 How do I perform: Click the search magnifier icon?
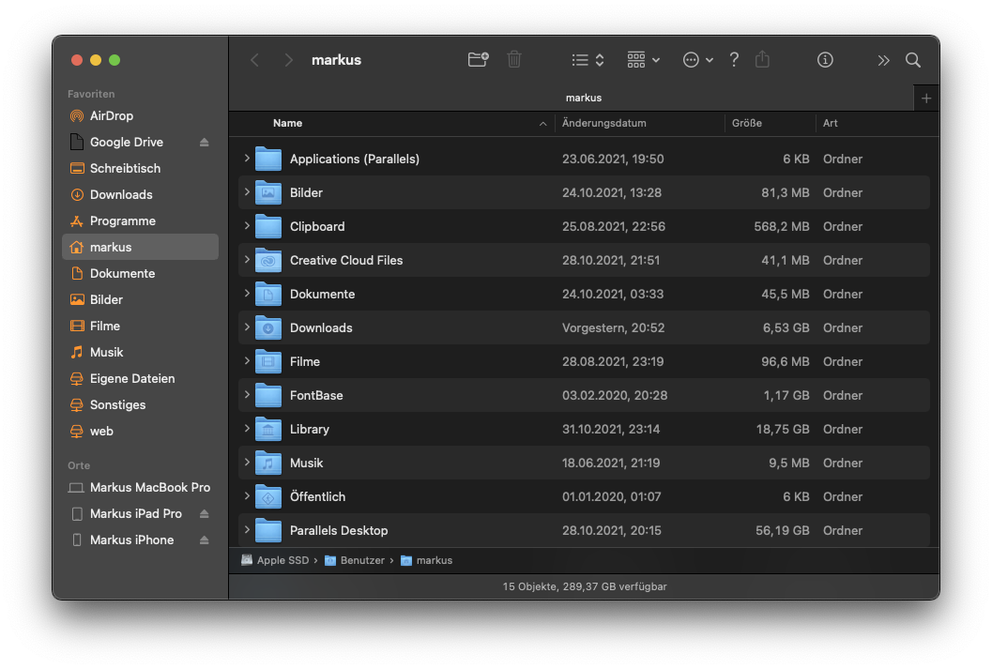(912, 60)
